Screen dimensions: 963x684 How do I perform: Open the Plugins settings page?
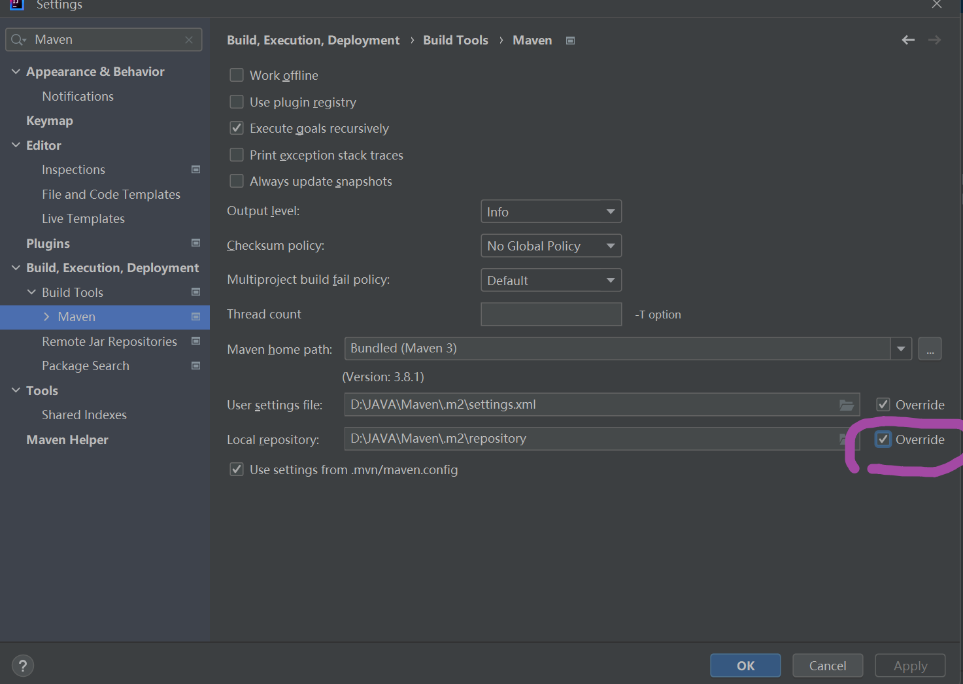tap(48, 243)
